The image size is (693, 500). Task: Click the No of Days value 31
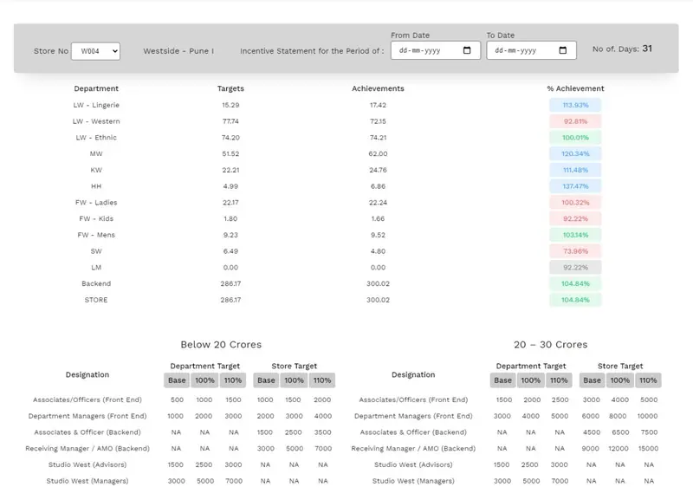[647, 49]
